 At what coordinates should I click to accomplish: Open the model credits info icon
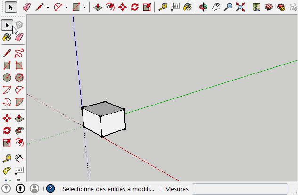[20, 188]
